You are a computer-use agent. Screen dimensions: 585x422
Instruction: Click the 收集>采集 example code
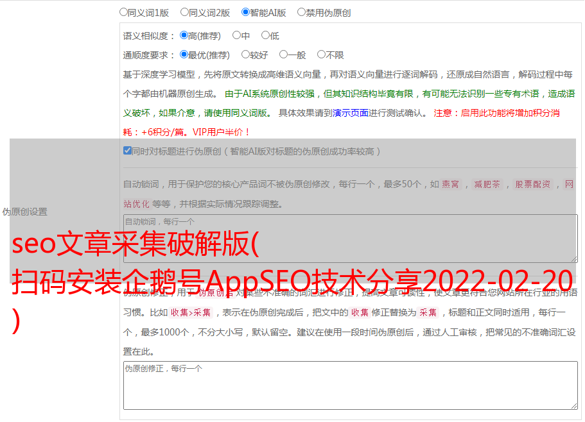191,312
